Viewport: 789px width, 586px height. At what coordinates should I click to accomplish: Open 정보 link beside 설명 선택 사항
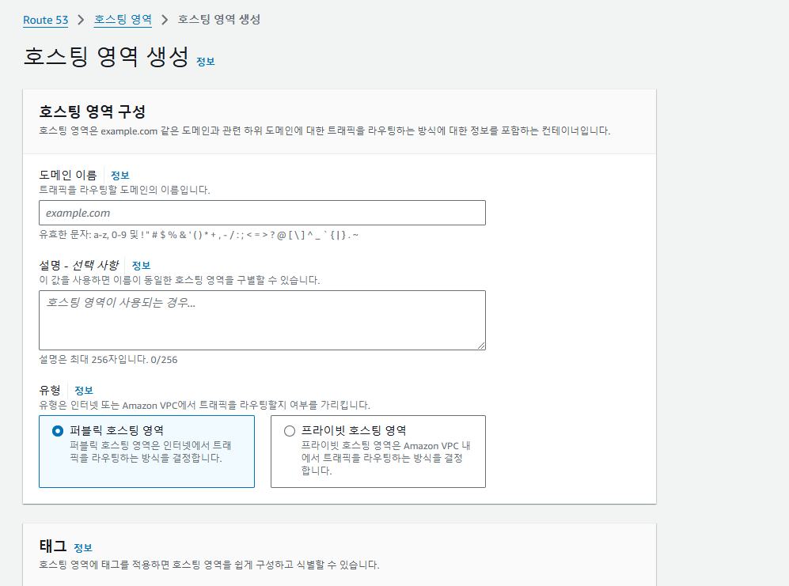(x=141, y=265)
